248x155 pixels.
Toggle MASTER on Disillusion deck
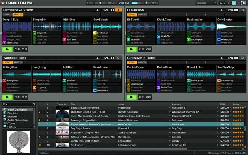coord(142,15)
